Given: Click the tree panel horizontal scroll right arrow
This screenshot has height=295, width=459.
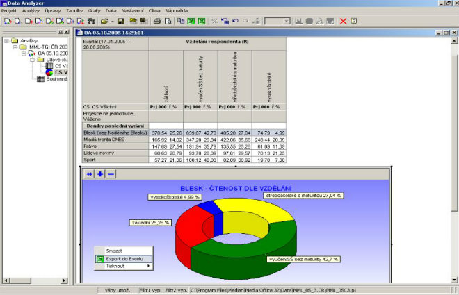Looking at the screenshot, I should [x=65, y=280].
